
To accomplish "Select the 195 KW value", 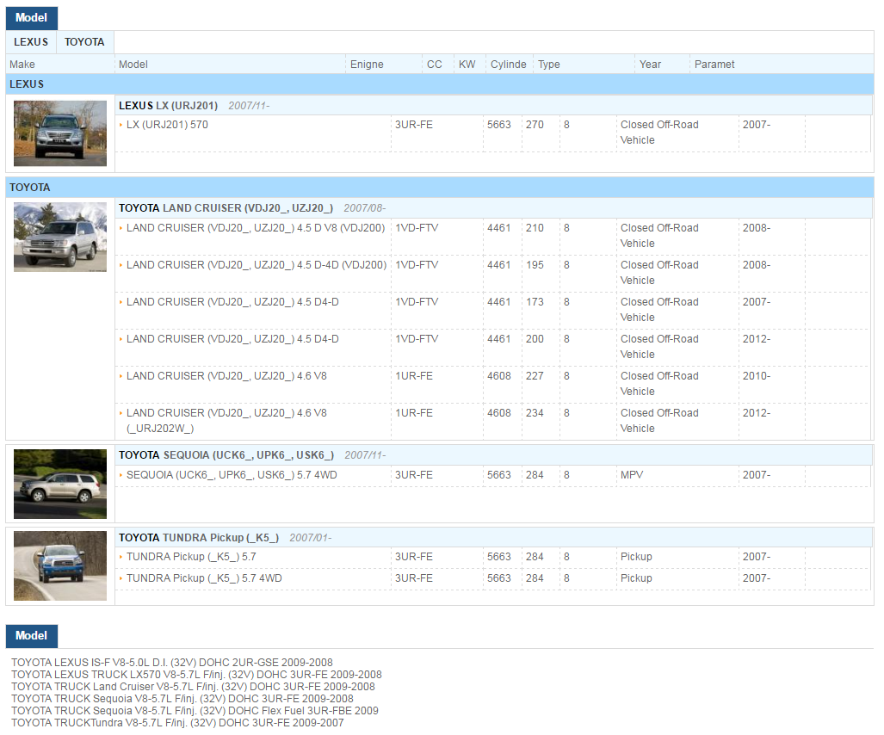I will [x=535, y=265].
